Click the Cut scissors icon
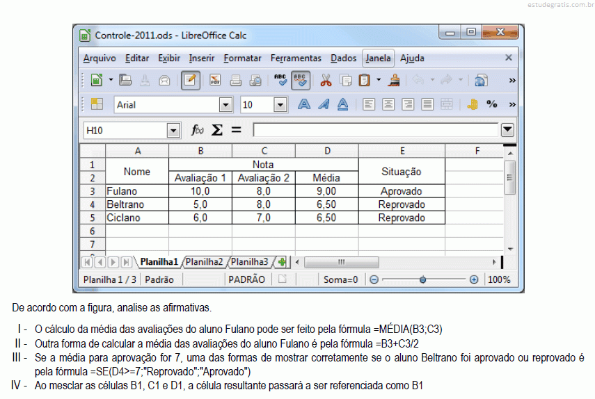595x399 pixels. pos(326,81)
